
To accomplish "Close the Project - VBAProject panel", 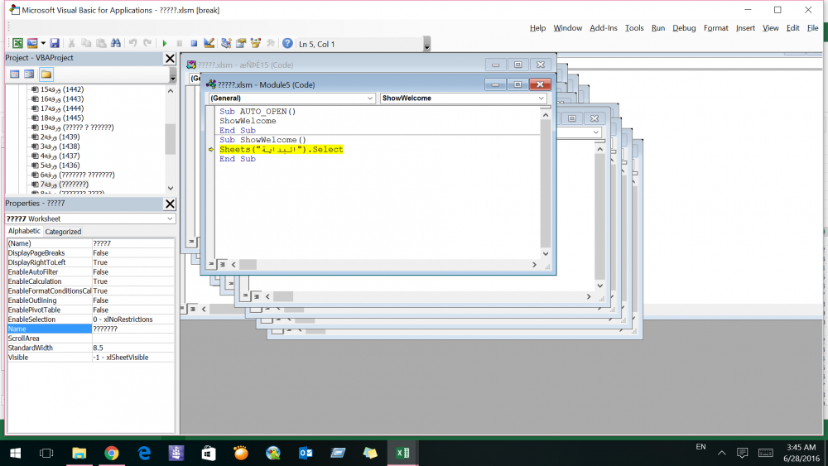I will [x=170, y=58].
